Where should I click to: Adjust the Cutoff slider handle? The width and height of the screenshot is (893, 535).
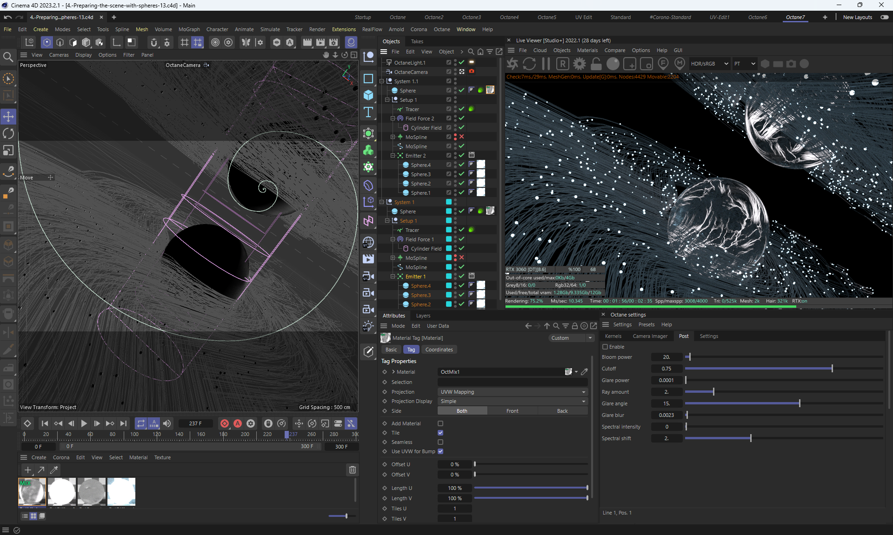point(832,369)
